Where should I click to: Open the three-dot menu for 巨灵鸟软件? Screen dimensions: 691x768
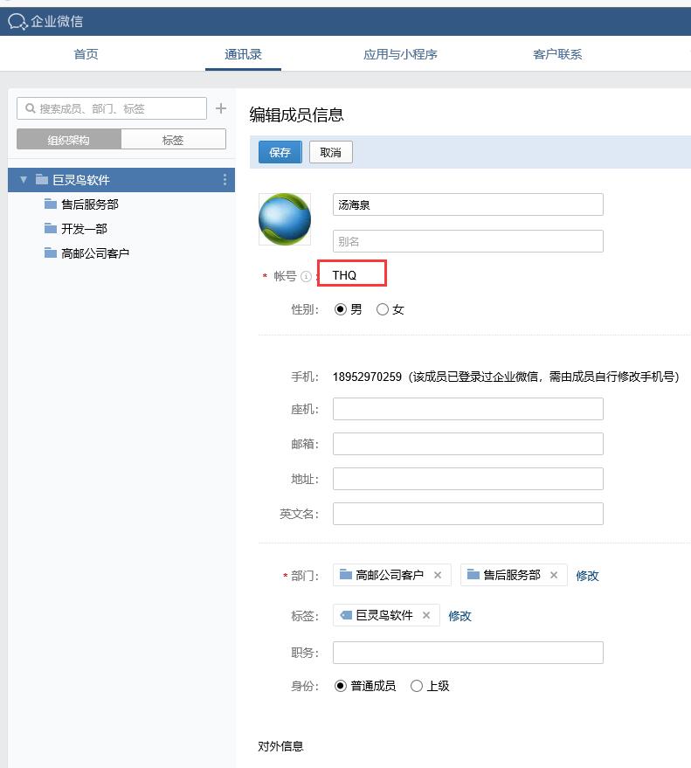[225, 180]
